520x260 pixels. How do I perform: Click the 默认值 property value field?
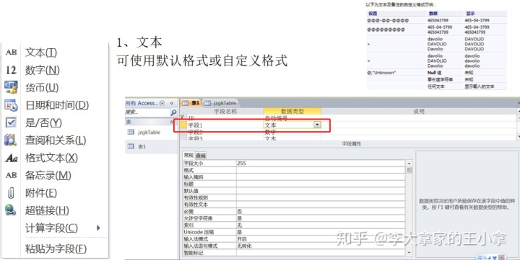click(321, 191)
